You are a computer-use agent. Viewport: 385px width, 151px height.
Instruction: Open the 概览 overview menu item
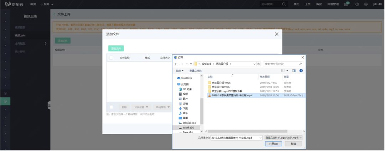click(x=33, y=4)
